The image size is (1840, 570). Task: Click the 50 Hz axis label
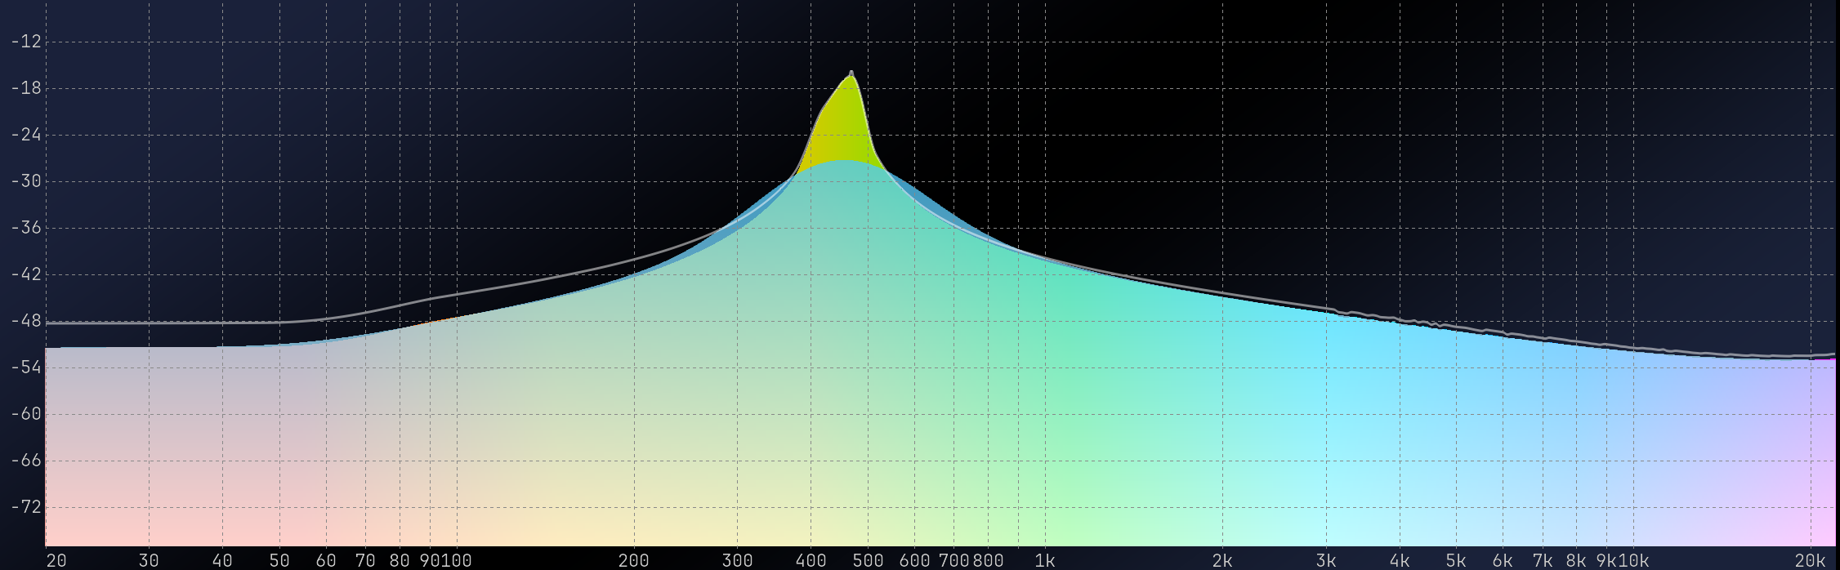(279, 561)
